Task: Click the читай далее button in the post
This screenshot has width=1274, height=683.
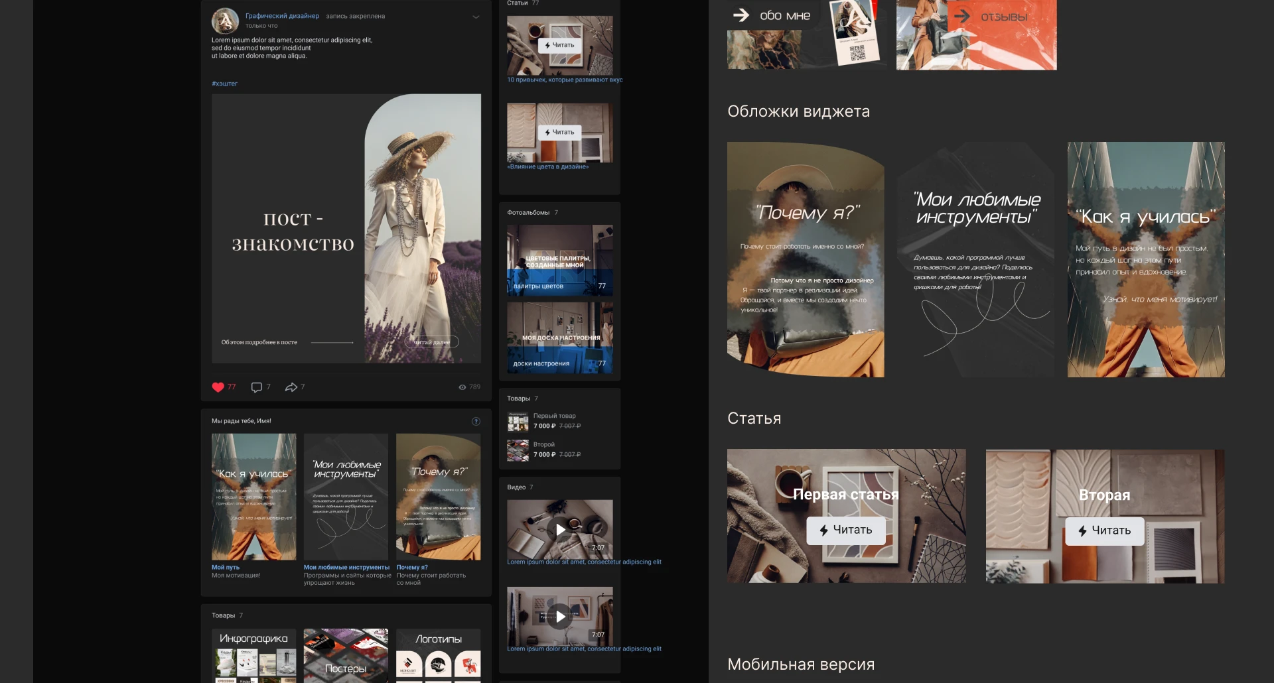Action: pyautogui.click(x=432, y=342)
